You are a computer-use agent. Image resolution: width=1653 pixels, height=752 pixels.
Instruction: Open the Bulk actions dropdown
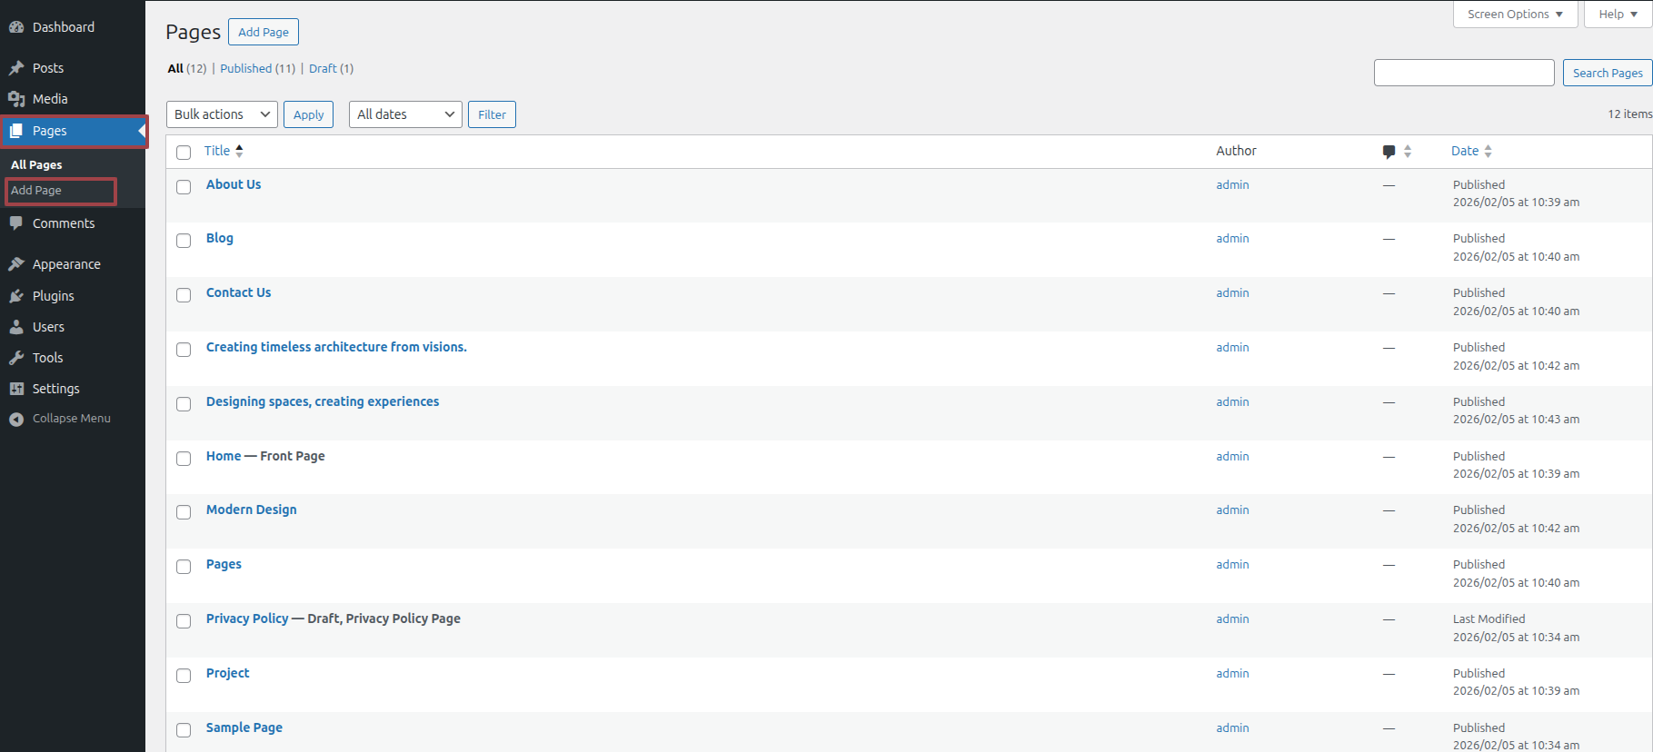tap(222, 114)
